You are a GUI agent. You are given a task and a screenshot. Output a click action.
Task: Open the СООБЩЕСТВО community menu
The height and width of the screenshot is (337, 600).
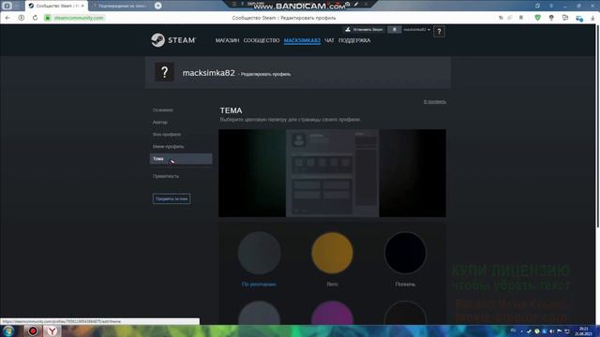click(262, 40)
